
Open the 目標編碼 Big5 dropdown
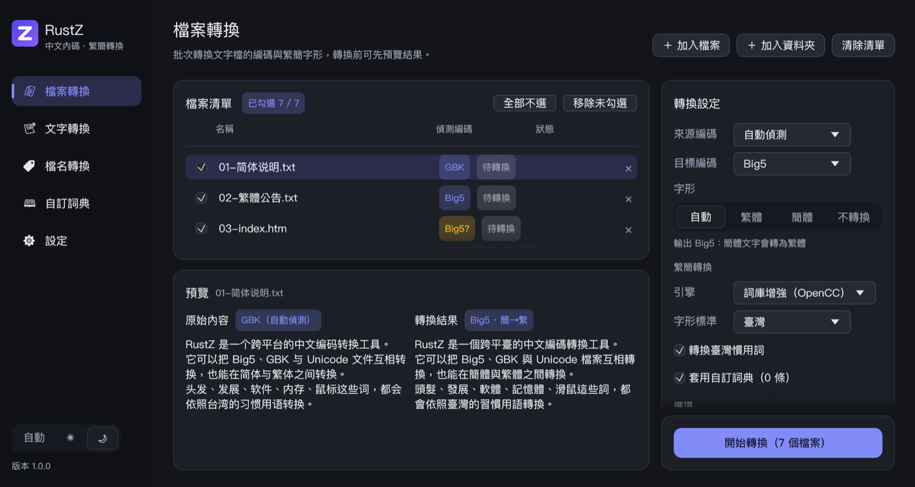[x=792, y=164]
